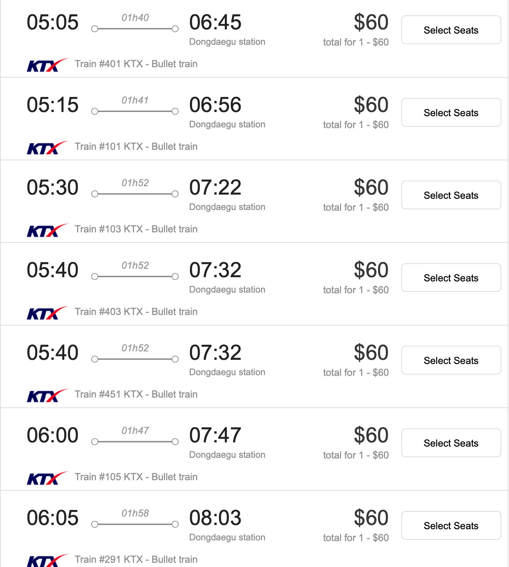Click KTX logo for Train #105
The height and width of the screenshot is (567, 509).
[x=47, y=478]
